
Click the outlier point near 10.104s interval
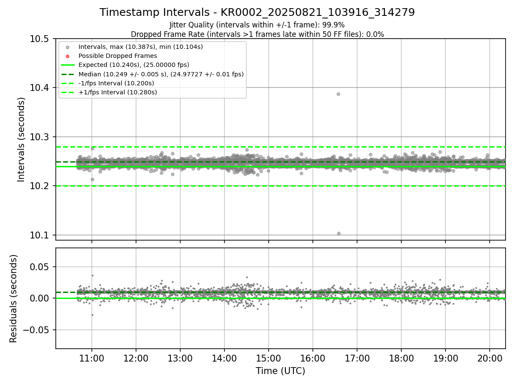(x=339, y=233)
